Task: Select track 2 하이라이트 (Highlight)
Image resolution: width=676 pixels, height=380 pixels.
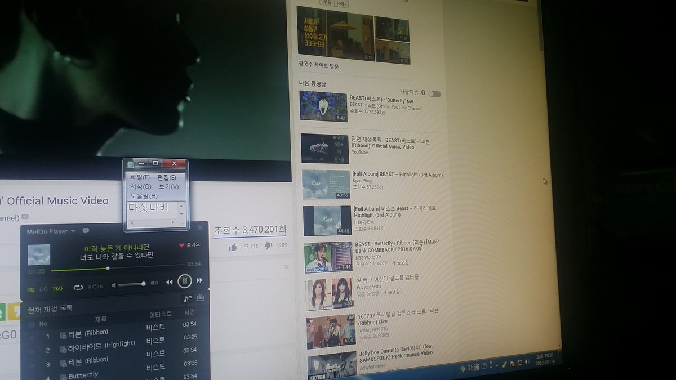Action: pyautogui.click(x=101, y=346)
